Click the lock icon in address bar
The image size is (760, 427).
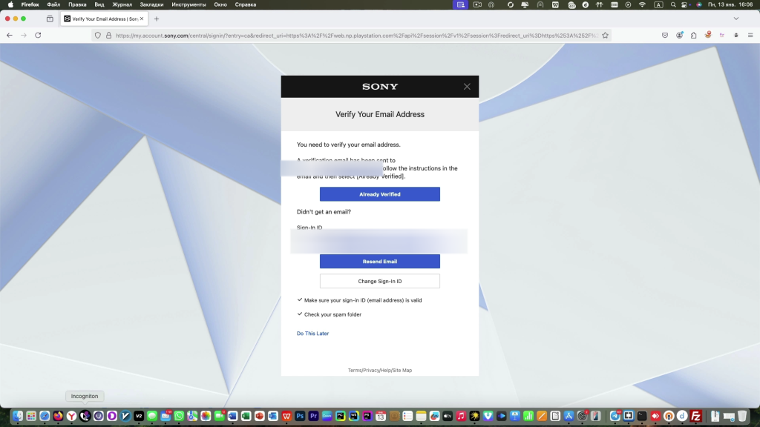(x=108, y=35)
